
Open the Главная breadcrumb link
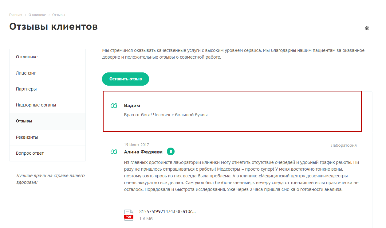16,15
